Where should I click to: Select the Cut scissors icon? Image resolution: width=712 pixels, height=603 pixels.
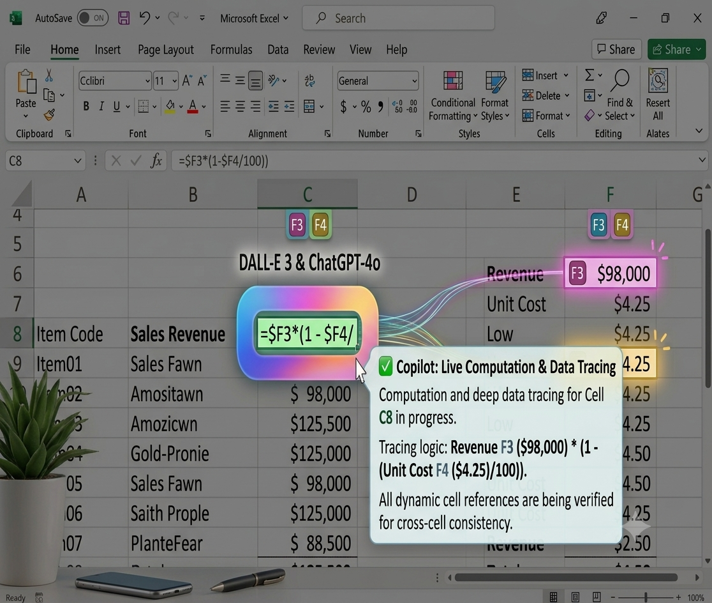tap(48, 75)
